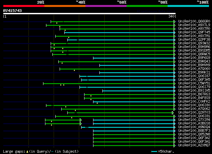212x154 pixels.
Task: Click UniRef100_B9HVH9 text
Action: coord(194,65)
